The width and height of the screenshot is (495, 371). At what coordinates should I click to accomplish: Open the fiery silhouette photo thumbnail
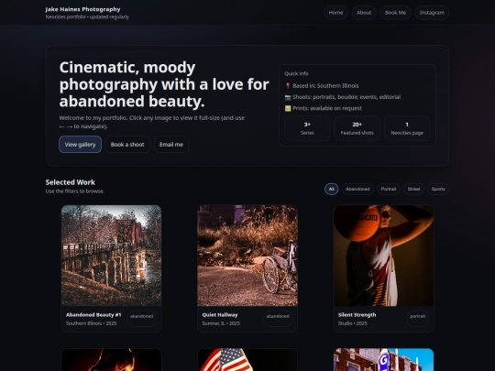click(111, 360)
